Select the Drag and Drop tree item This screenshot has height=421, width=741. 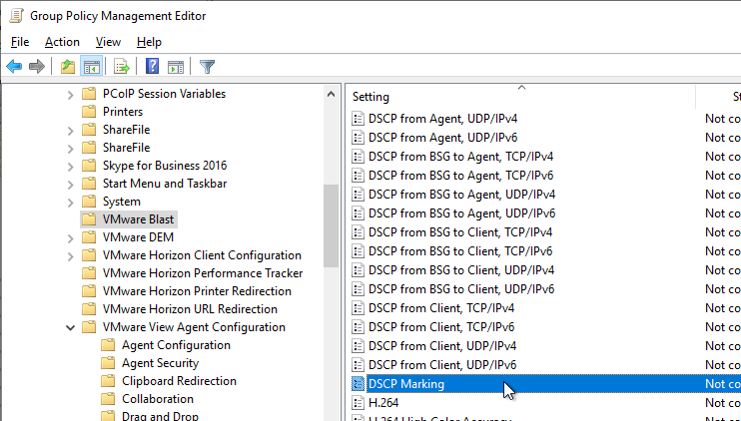click(160, 416)
